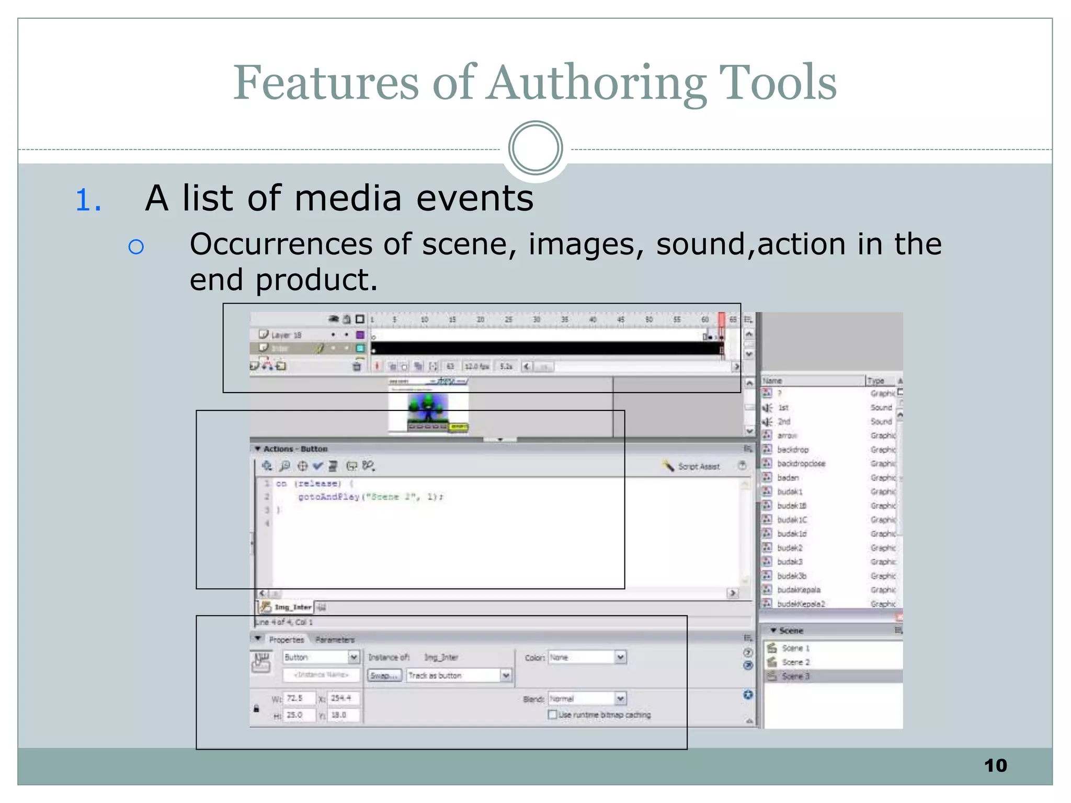
Task: Click the timeline horizontal scroll left arrow
Action: (527, 366)
